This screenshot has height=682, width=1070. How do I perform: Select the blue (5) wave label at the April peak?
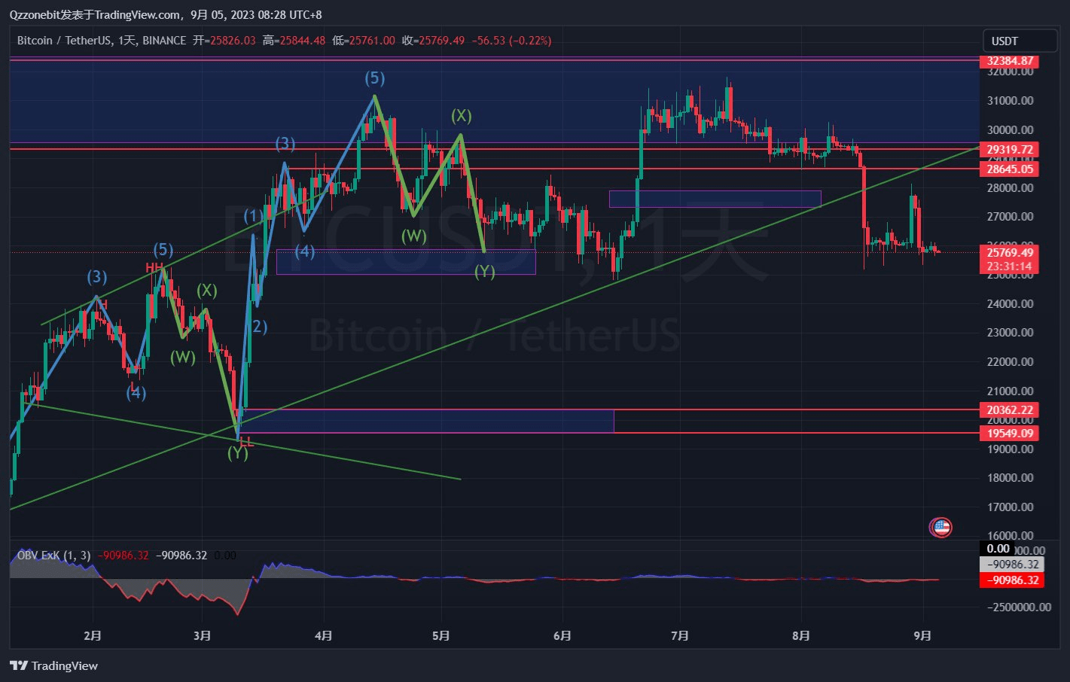coord(373,77)
